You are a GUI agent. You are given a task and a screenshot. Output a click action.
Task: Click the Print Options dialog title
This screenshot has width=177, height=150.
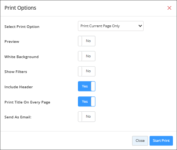20,8
